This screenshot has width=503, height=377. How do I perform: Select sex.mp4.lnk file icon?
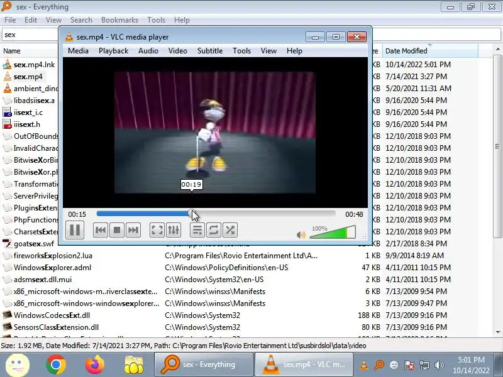[7, 65]
